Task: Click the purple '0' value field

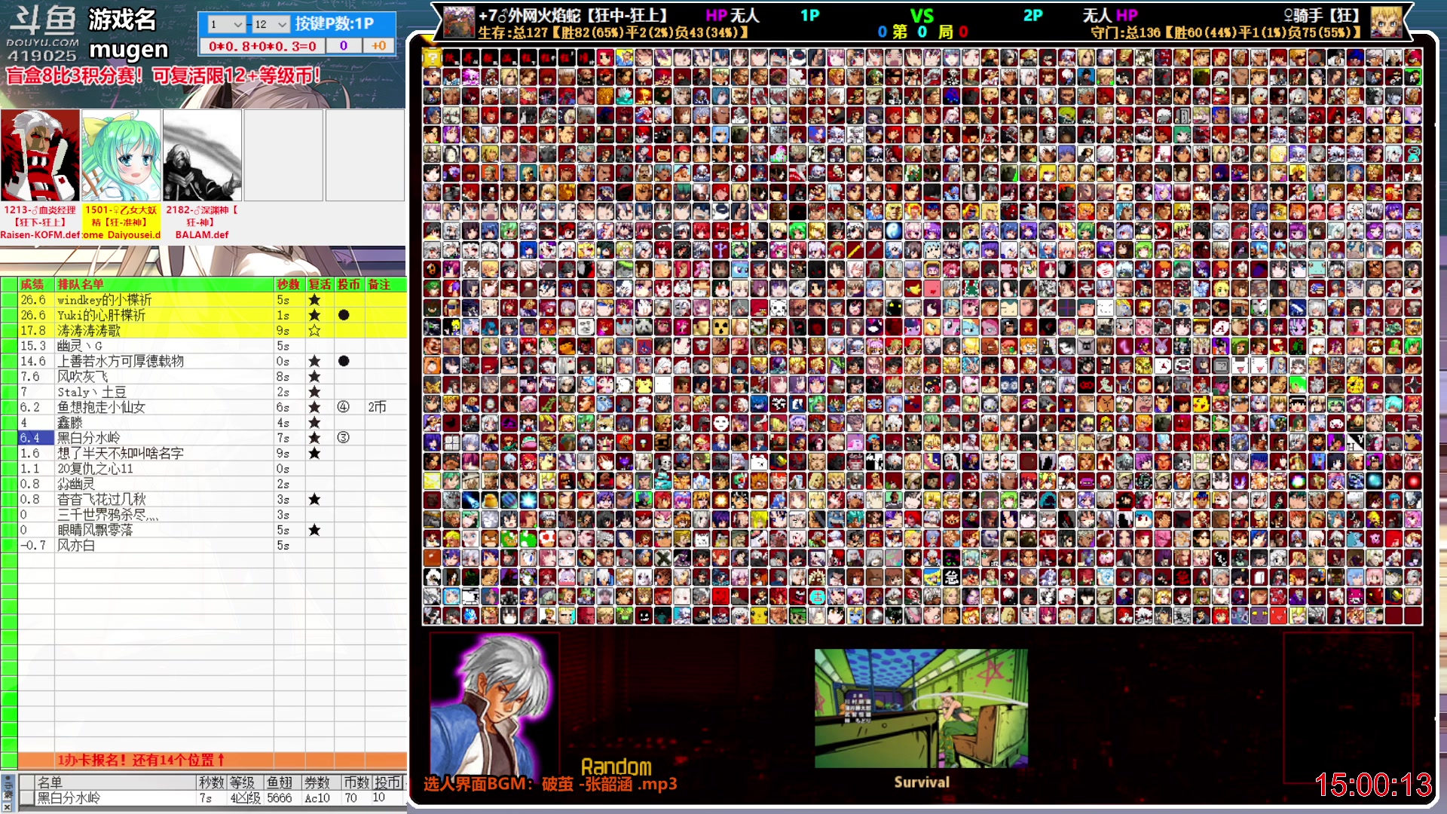Action: coord(344,46)
